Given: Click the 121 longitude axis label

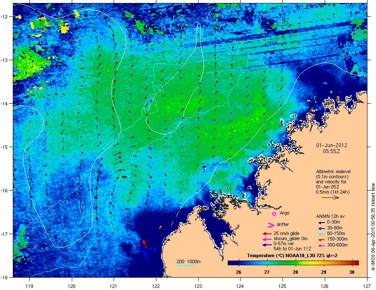Looking at the screenshot, I should tap(114, 286).
